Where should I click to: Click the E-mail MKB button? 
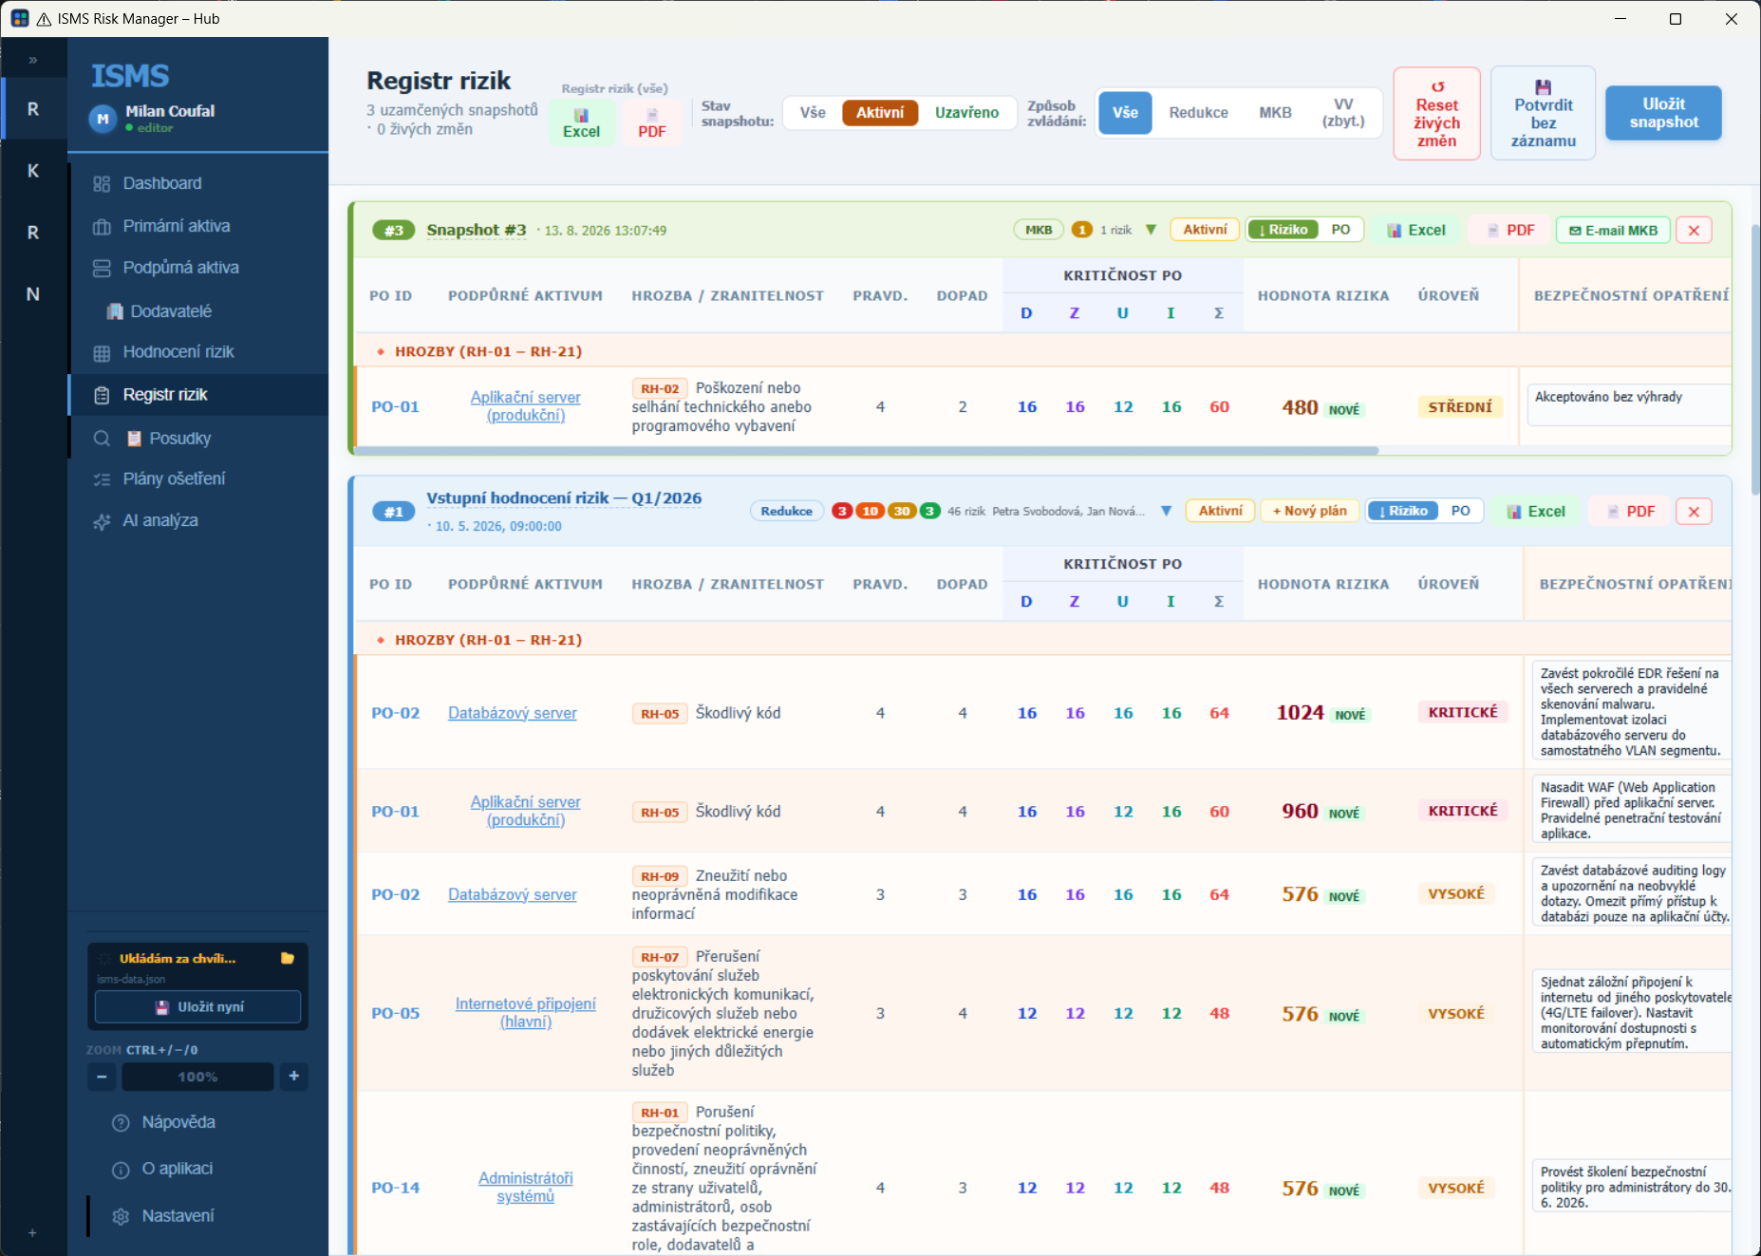(x=1613, y=230)
